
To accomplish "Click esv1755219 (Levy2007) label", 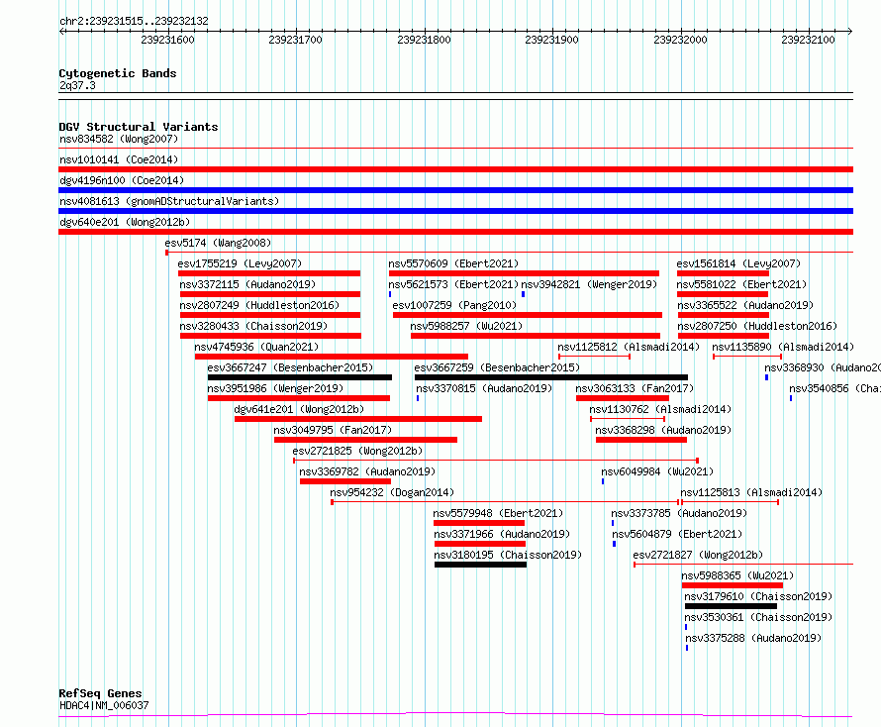I will [240, 263].
